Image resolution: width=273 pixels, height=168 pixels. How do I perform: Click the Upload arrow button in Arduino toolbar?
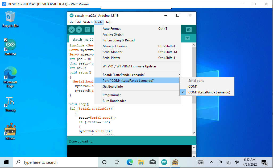pos(79,30)
